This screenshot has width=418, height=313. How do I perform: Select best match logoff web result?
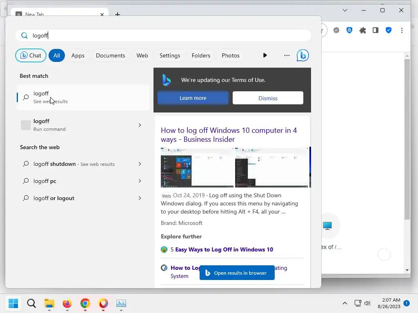click(x=83, y=97)
